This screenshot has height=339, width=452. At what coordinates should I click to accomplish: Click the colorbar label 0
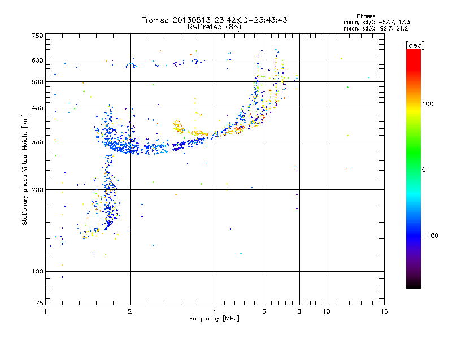424,169
